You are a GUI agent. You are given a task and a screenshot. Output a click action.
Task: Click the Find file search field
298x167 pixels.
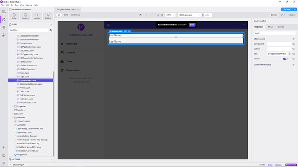pos(29,30)
